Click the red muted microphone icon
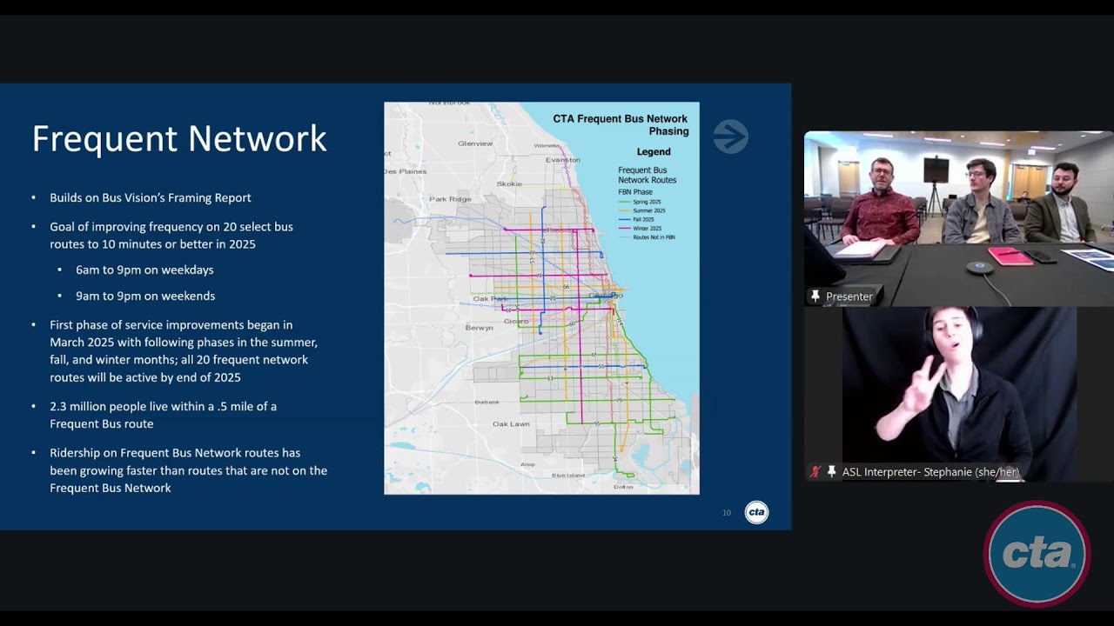This screenshot has width=1114, height=626. [815, 472]
